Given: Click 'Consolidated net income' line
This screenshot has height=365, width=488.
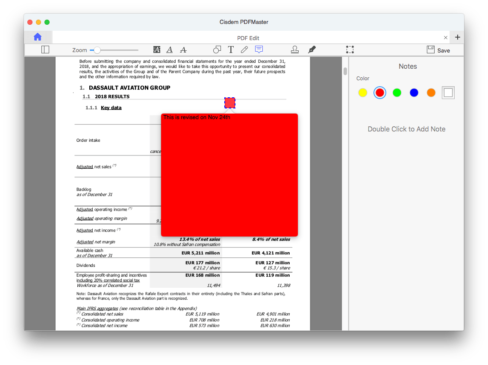Looking at the screenshot, I should (104, 326).
